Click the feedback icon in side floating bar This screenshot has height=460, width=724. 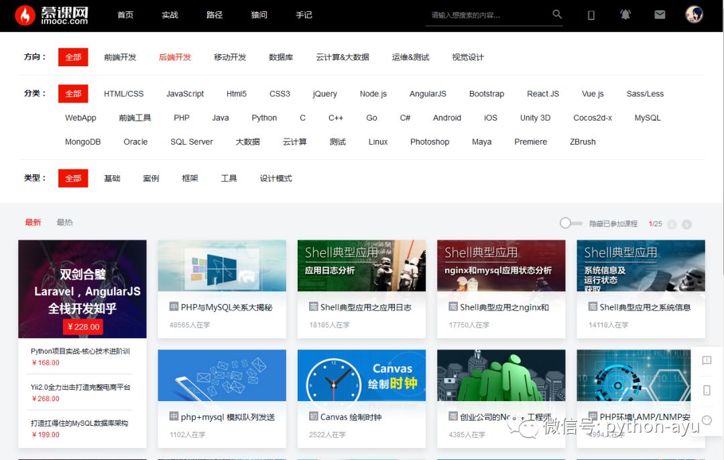[707, 360]
